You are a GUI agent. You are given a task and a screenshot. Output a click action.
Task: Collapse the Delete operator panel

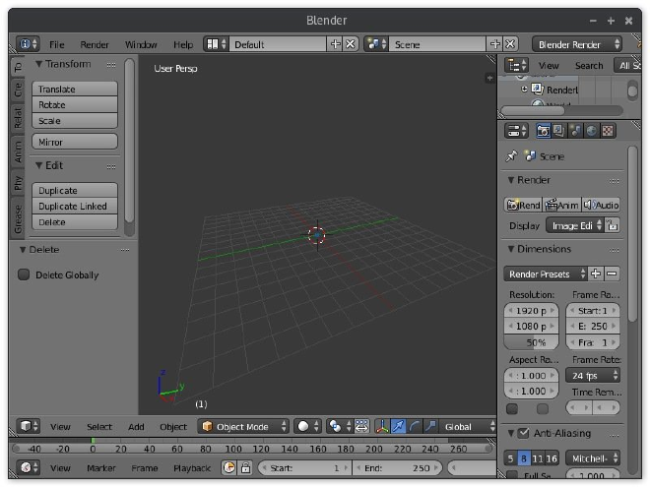pos(23,249)
